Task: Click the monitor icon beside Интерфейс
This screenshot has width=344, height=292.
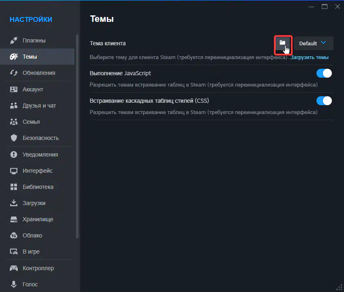Action: tap(14, 171)
